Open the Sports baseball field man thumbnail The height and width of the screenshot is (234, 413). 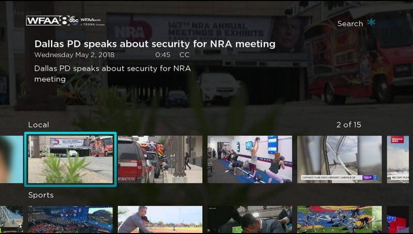click(x=160, y=219)
